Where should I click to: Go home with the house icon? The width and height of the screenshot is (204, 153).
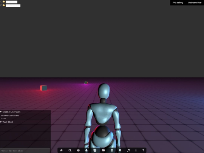click(x=61, y=150)
